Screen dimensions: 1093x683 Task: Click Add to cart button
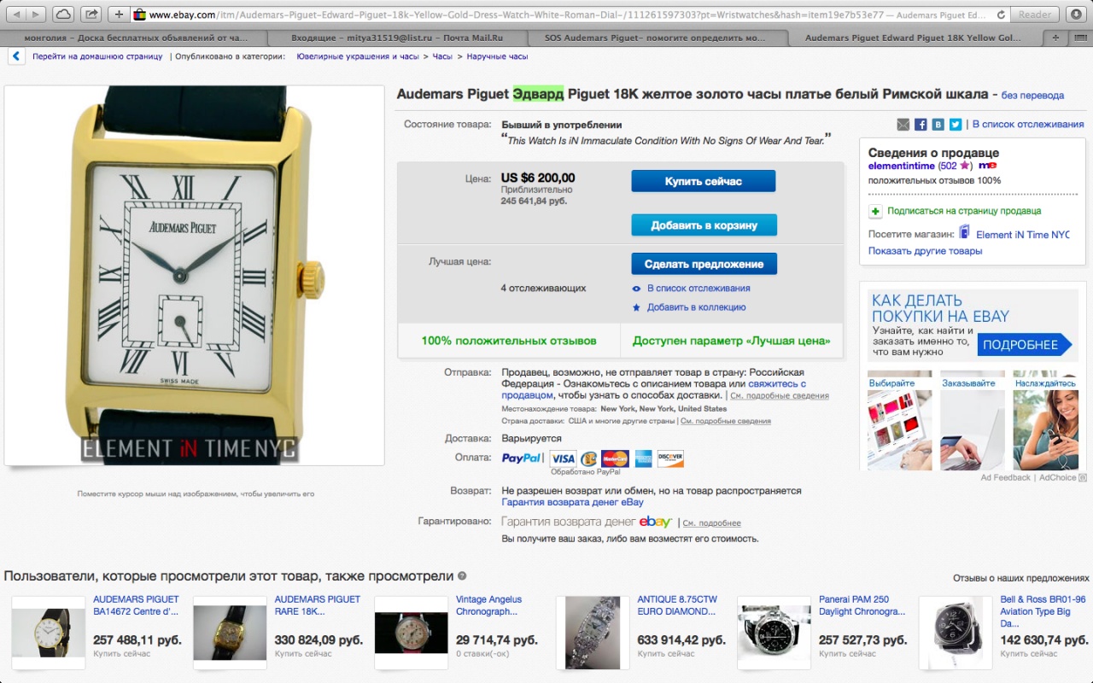(x=704, y=225)
